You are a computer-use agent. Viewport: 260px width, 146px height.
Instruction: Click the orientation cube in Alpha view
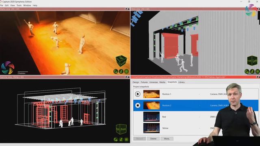pyautogui.click(x=121, y=61)
